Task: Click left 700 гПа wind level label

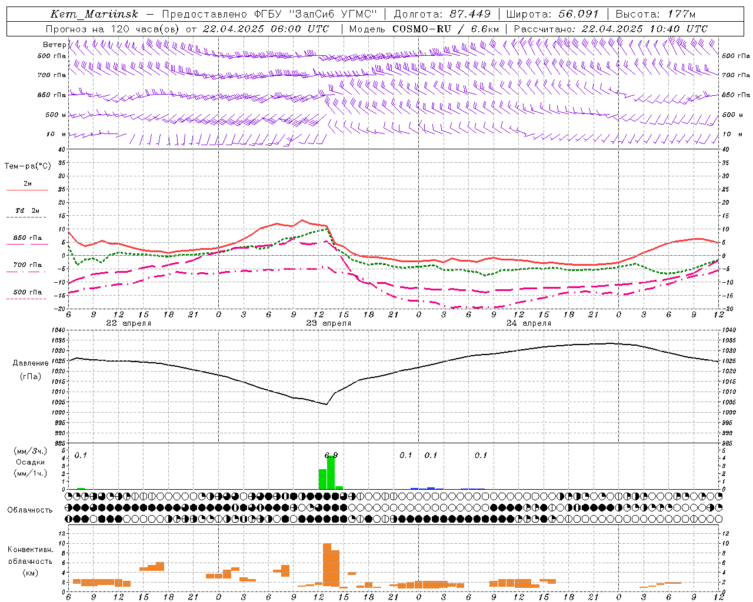Action: tap(52, 75)
